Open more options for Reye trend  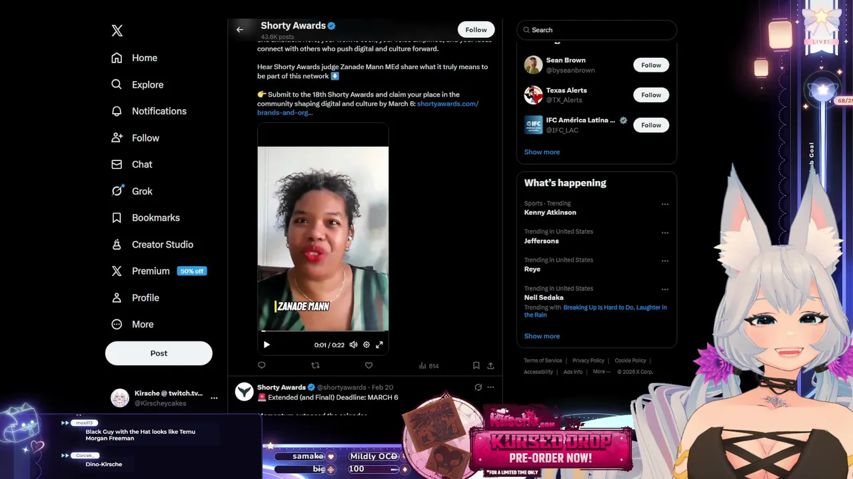point(664,261)
